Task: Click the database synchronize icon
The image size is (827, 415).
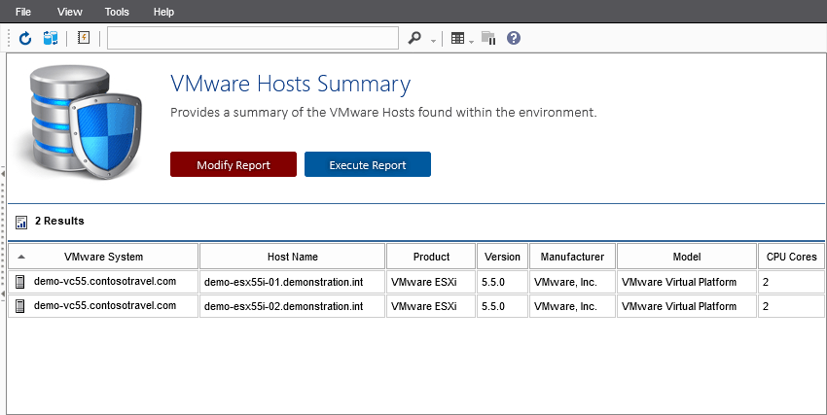Action: point(50,38)
